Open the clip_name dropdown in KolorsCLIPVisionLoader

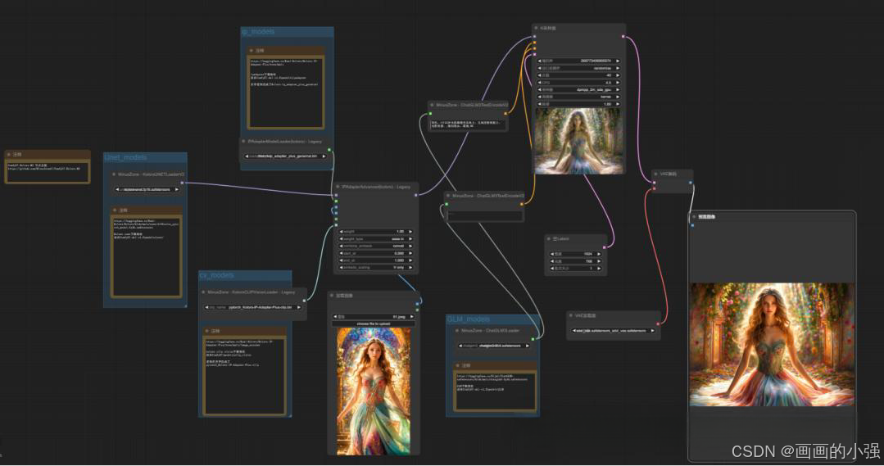253,308
